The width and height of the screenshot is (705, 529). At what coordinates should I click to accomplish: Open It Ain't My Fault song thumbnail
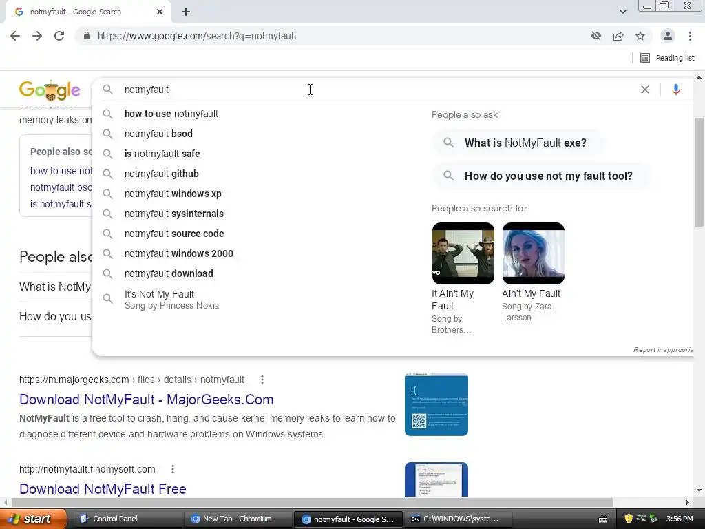463,253
